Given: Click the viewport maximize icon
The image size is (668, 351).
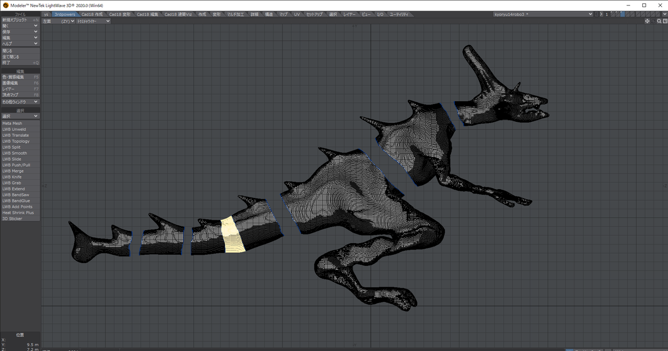Looking at the screenshot, I should tap(665, 21).
